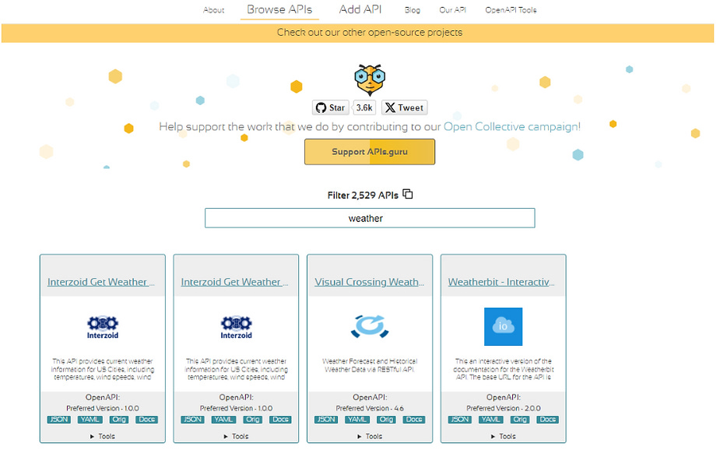Download YAML for Weatherbit card
The width and height of the screenshot is (720, 454).
(x=490, y=420)
